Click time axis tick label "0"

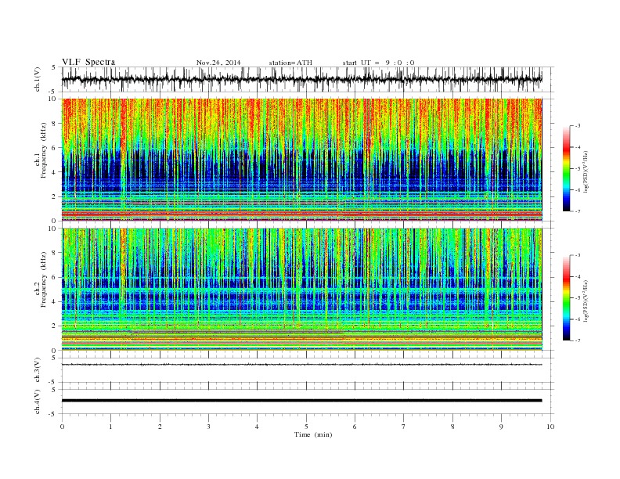pos(62,427)
